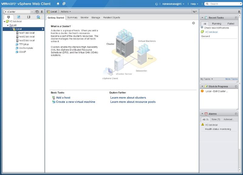Open the Health status monitoring alarm
Screen dimensions: 243x175
coord(218,129)
